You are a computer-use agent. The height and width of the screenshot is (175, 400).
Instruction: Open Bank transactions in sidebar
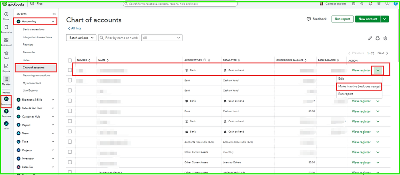[x=33, y=29]
